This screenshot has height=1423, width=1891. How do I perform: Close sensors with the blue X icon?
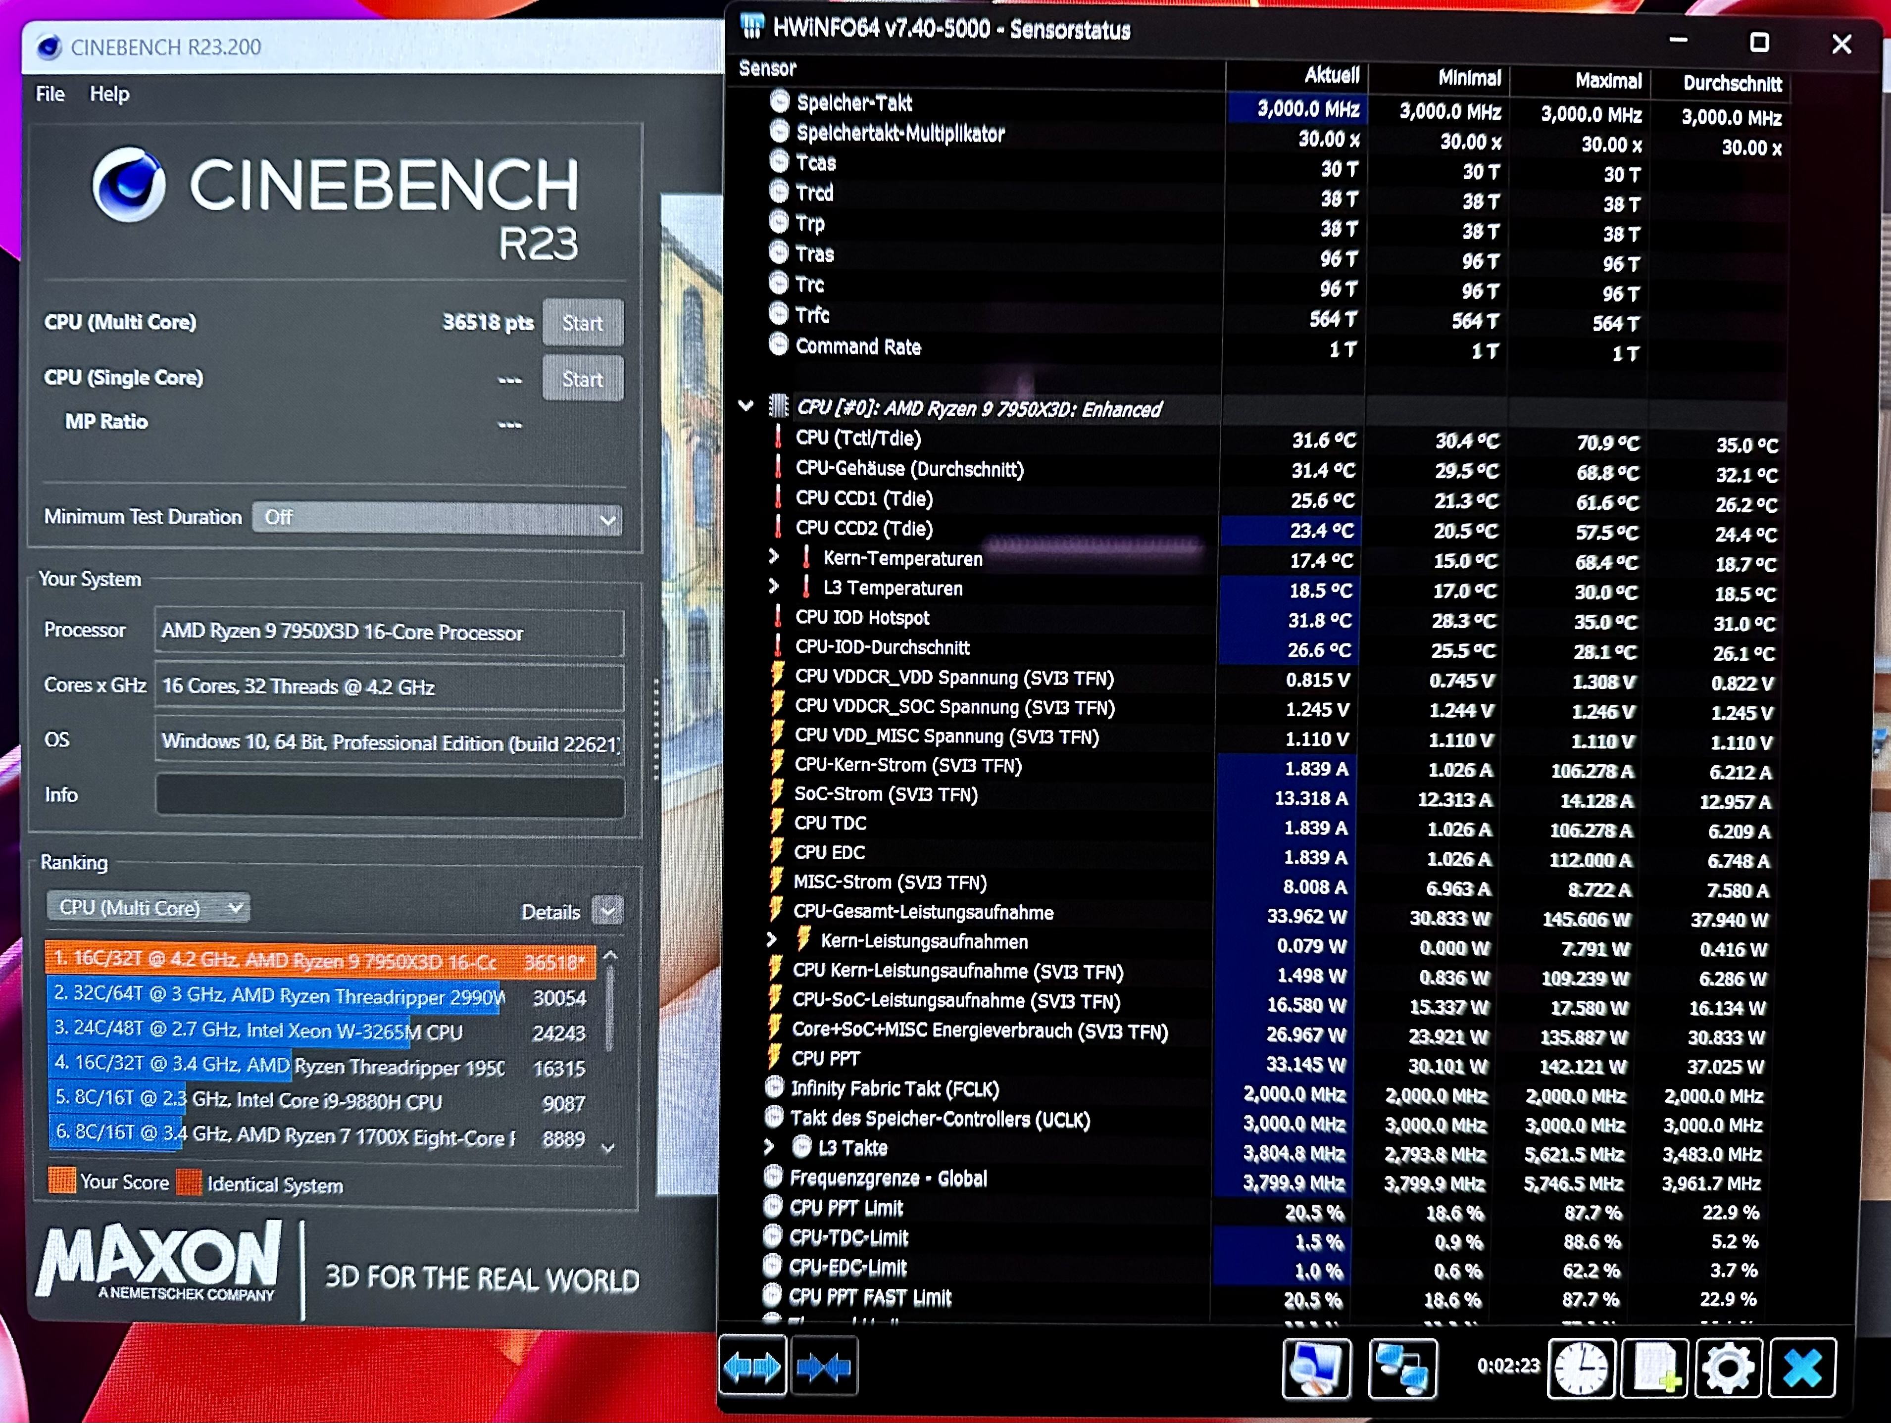coord(1802,1368)
